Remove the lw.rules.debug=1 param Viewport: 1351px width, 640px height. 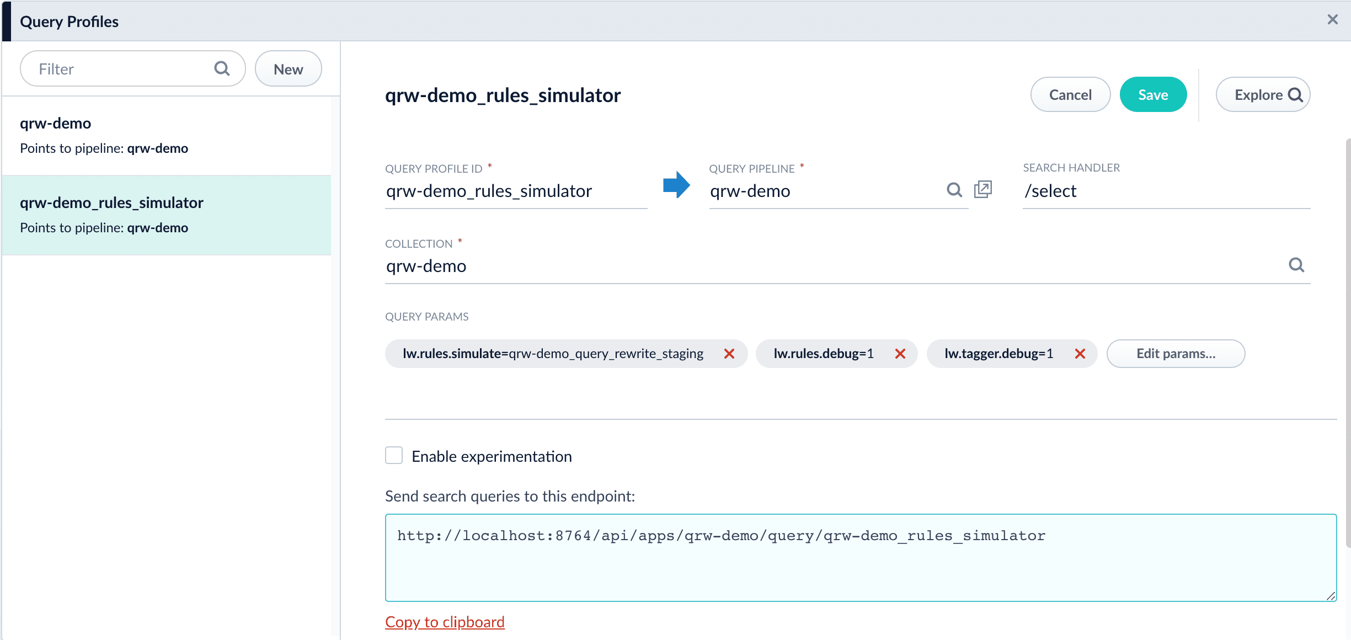click(900, 354)
